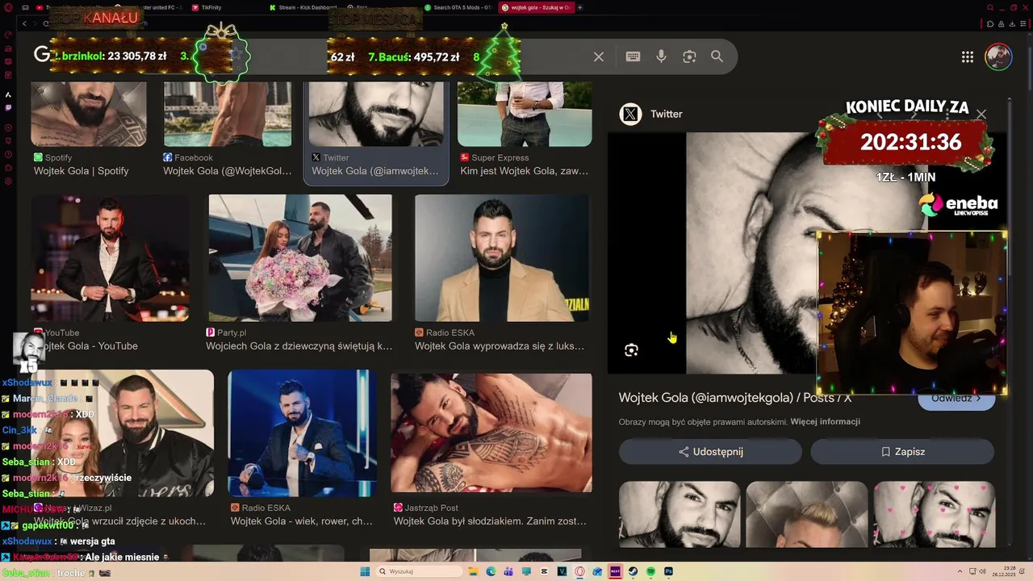Screen dimensions: 1033x581
Task: Open Opera GX from the taskbar
Action: [579, 571]
